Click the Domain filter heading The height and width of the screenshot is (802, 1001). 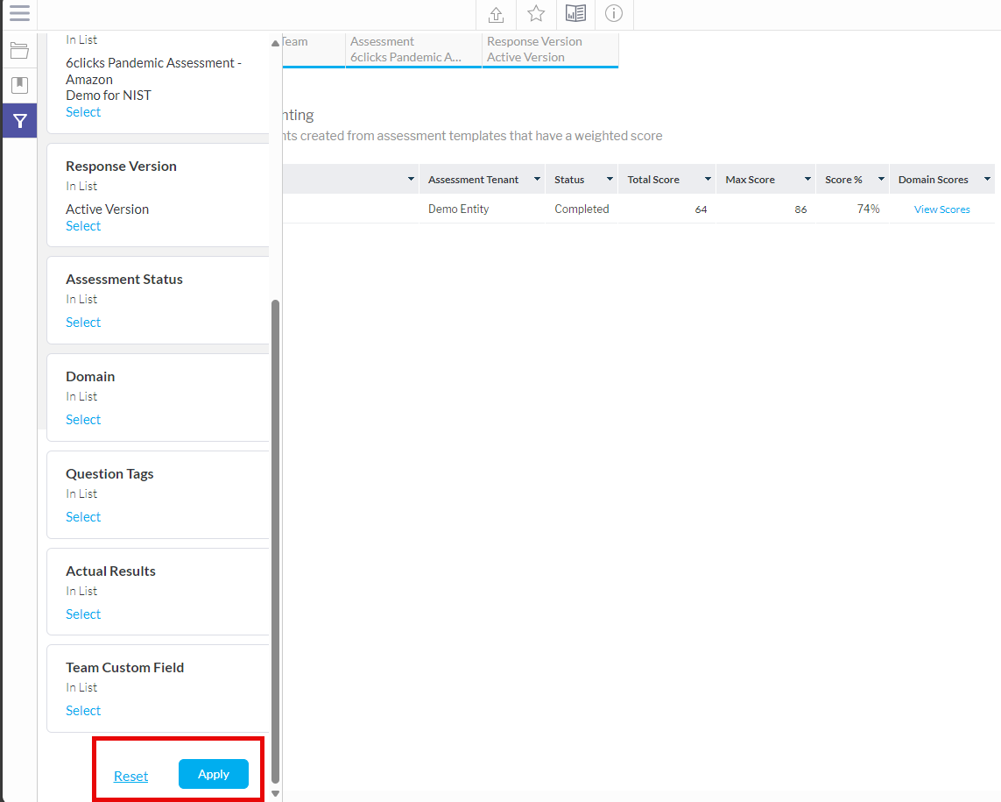90,376
